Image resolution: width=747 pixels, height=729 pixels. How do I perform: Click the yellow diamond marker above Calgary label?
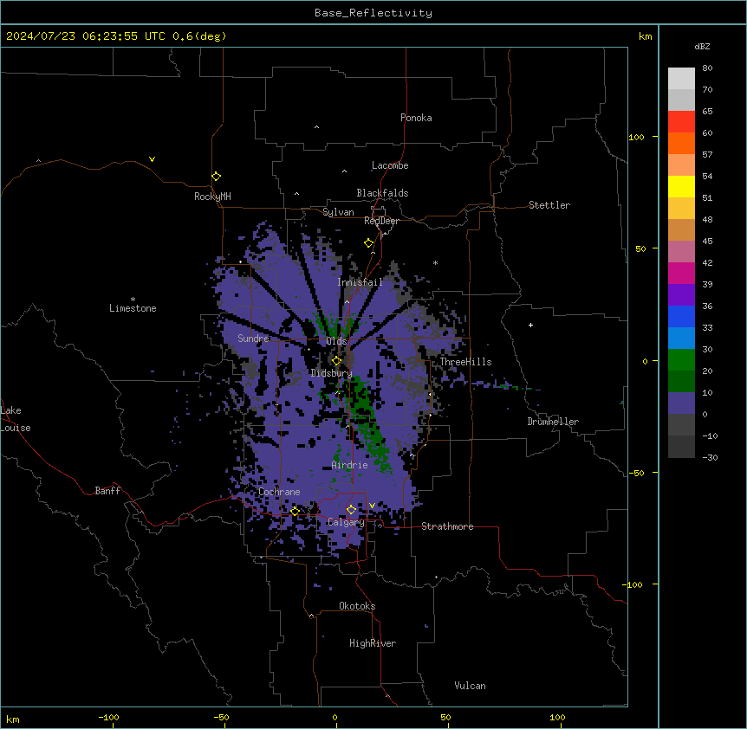[351, 510]
